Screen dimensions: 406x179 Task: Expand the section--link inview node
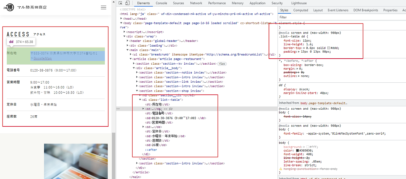[x=137, y=82]
